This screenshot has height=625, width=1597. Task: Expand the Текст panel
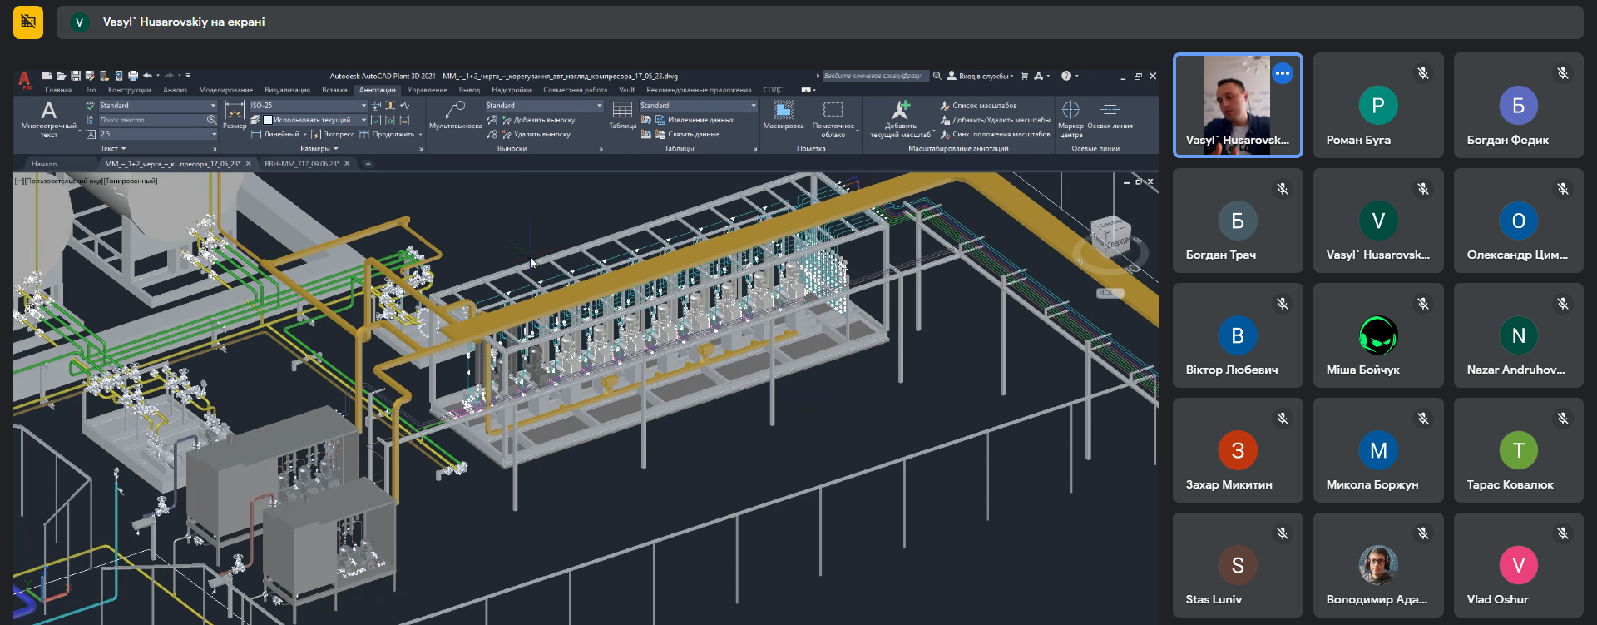tap(113, 149)
